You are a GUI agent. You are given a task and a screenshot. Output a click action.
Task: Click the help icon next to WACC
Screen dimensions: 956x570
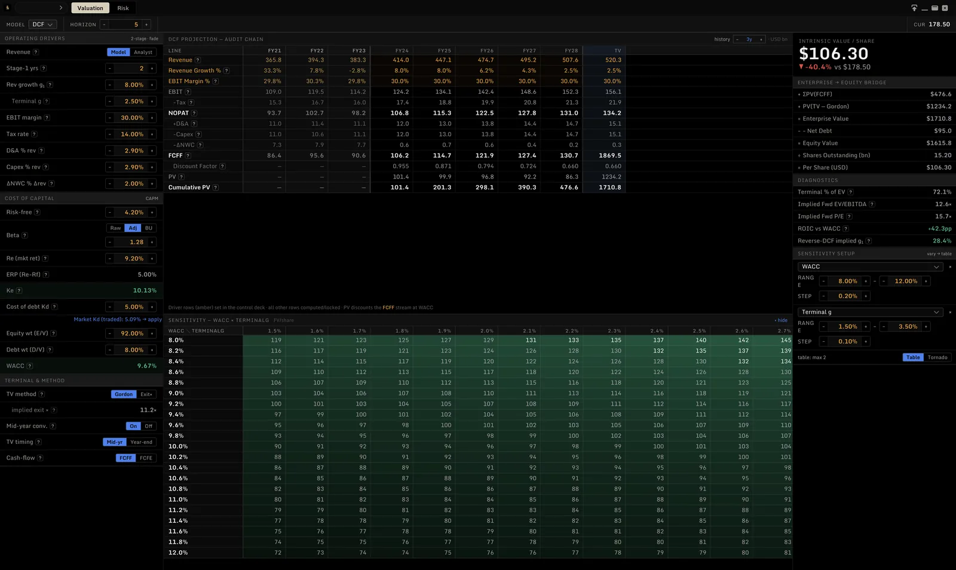point(30,366)
